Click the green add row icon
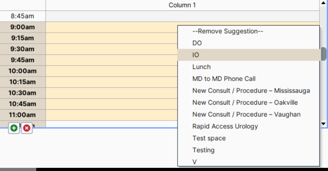The image size is (328, 171). 14,128
